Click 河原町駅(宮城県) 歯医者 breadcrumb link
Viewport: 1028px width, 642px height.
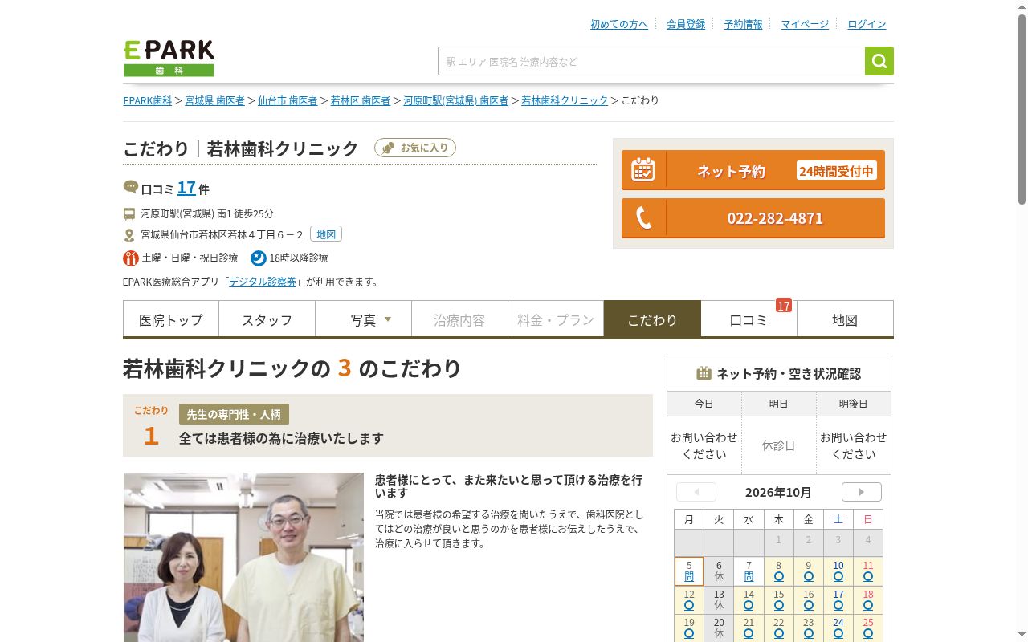point(456,100)
